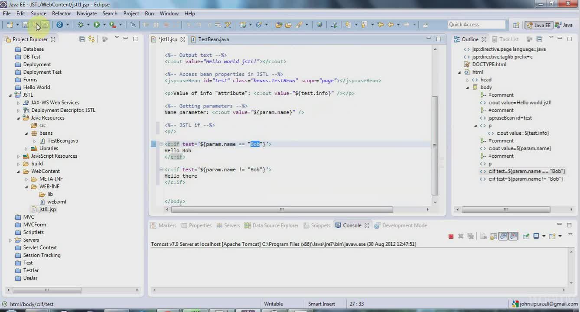Click the Open Web Browser globe icon

coord(319,25)
